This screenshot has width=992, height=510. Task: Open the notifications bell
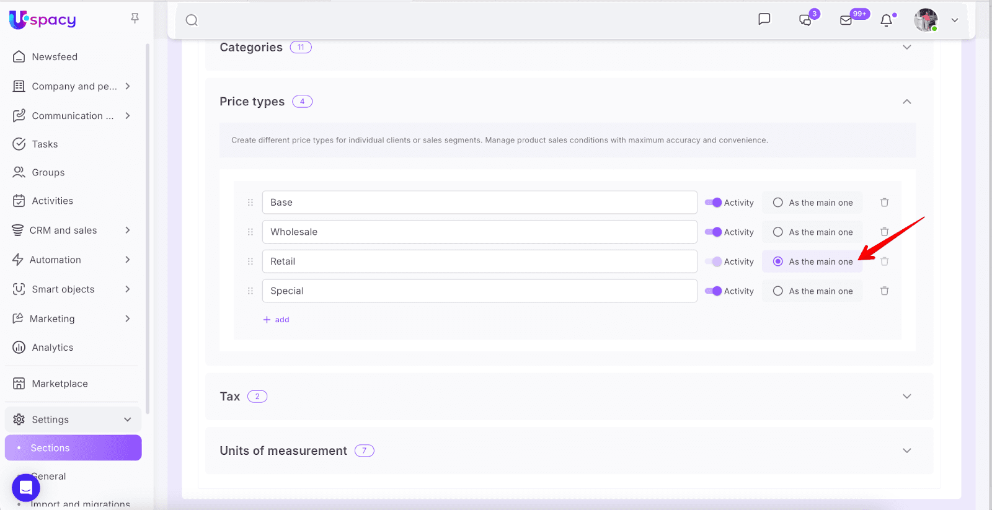[x=886, y=20]
